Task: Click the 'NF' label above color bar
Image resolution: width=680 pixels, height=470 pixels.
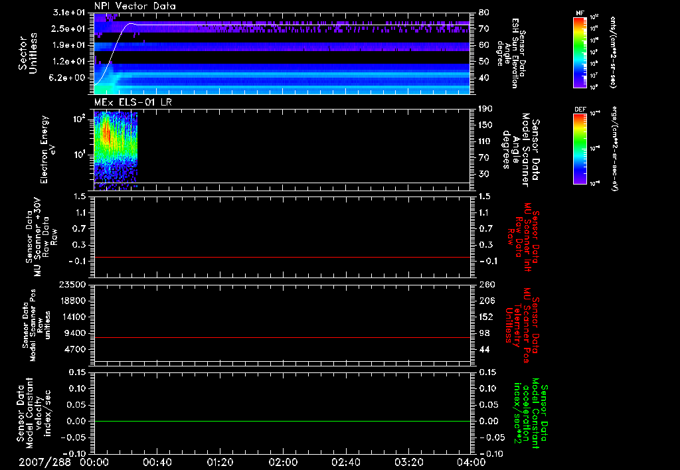Action: [580, 13]
